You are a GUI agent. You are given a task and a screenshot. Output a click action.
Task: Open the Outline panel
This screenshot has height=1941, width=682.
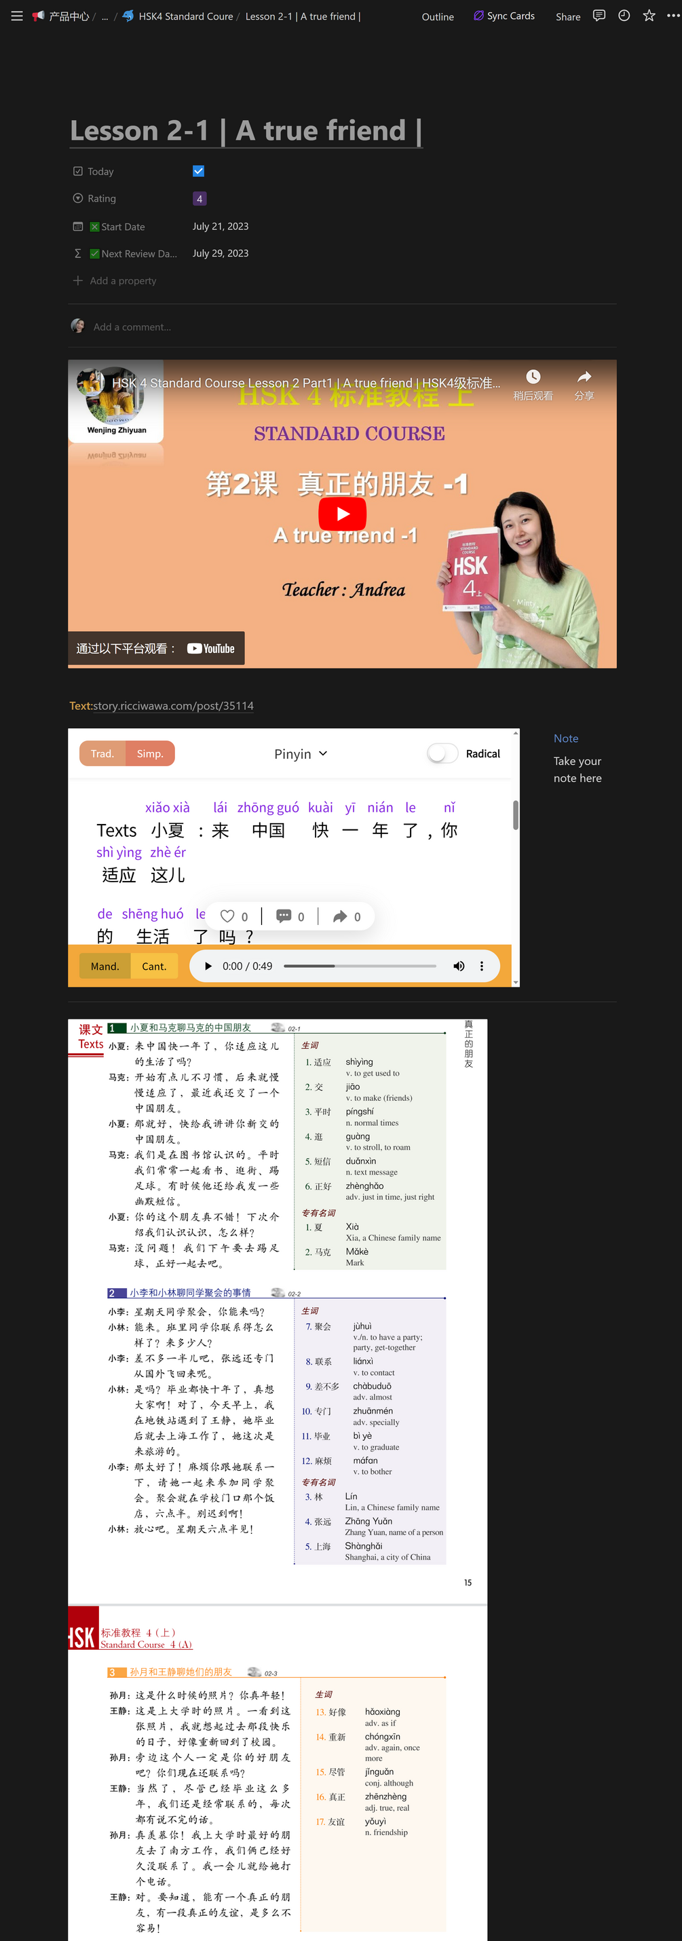tap(438, 16)
